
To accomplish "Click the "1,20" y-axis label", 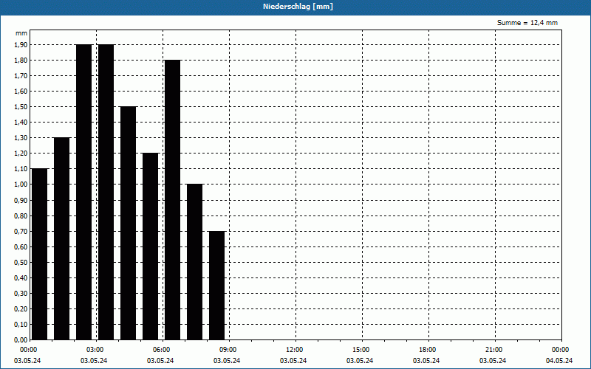I will 21,154.
